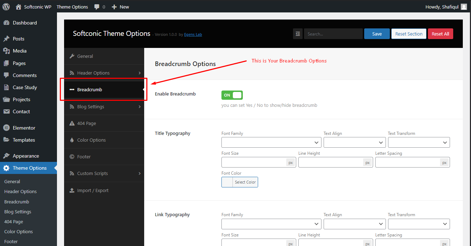Open Link Typography Text Align dropdown
471x246 pixels.
pos(355,224)
